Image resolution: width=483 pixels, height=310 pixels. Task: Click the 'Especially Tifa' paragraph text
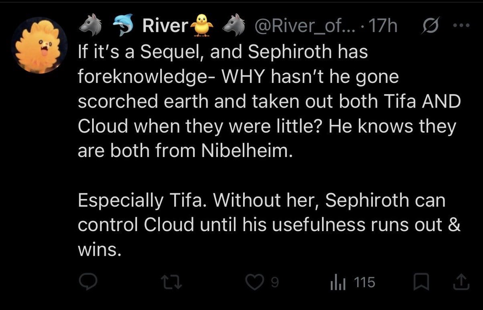[268, 225]
